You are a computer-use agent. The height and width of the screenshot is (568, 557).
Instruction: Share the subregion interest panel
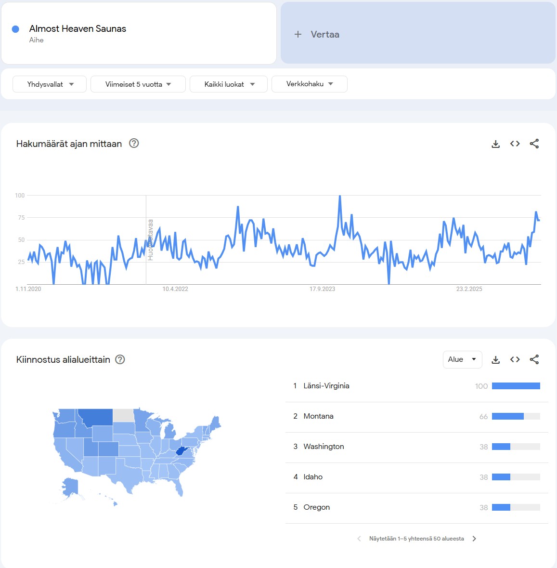point(534,359)
